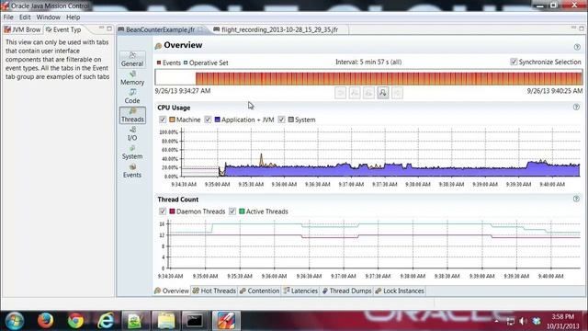588x331 pixels.
Task: Open the command prompt taskbar item
Action: pos(195,321)
